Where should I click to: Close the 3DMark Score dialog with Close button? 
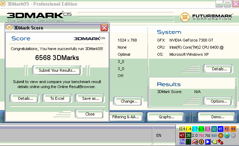[89, 114]
